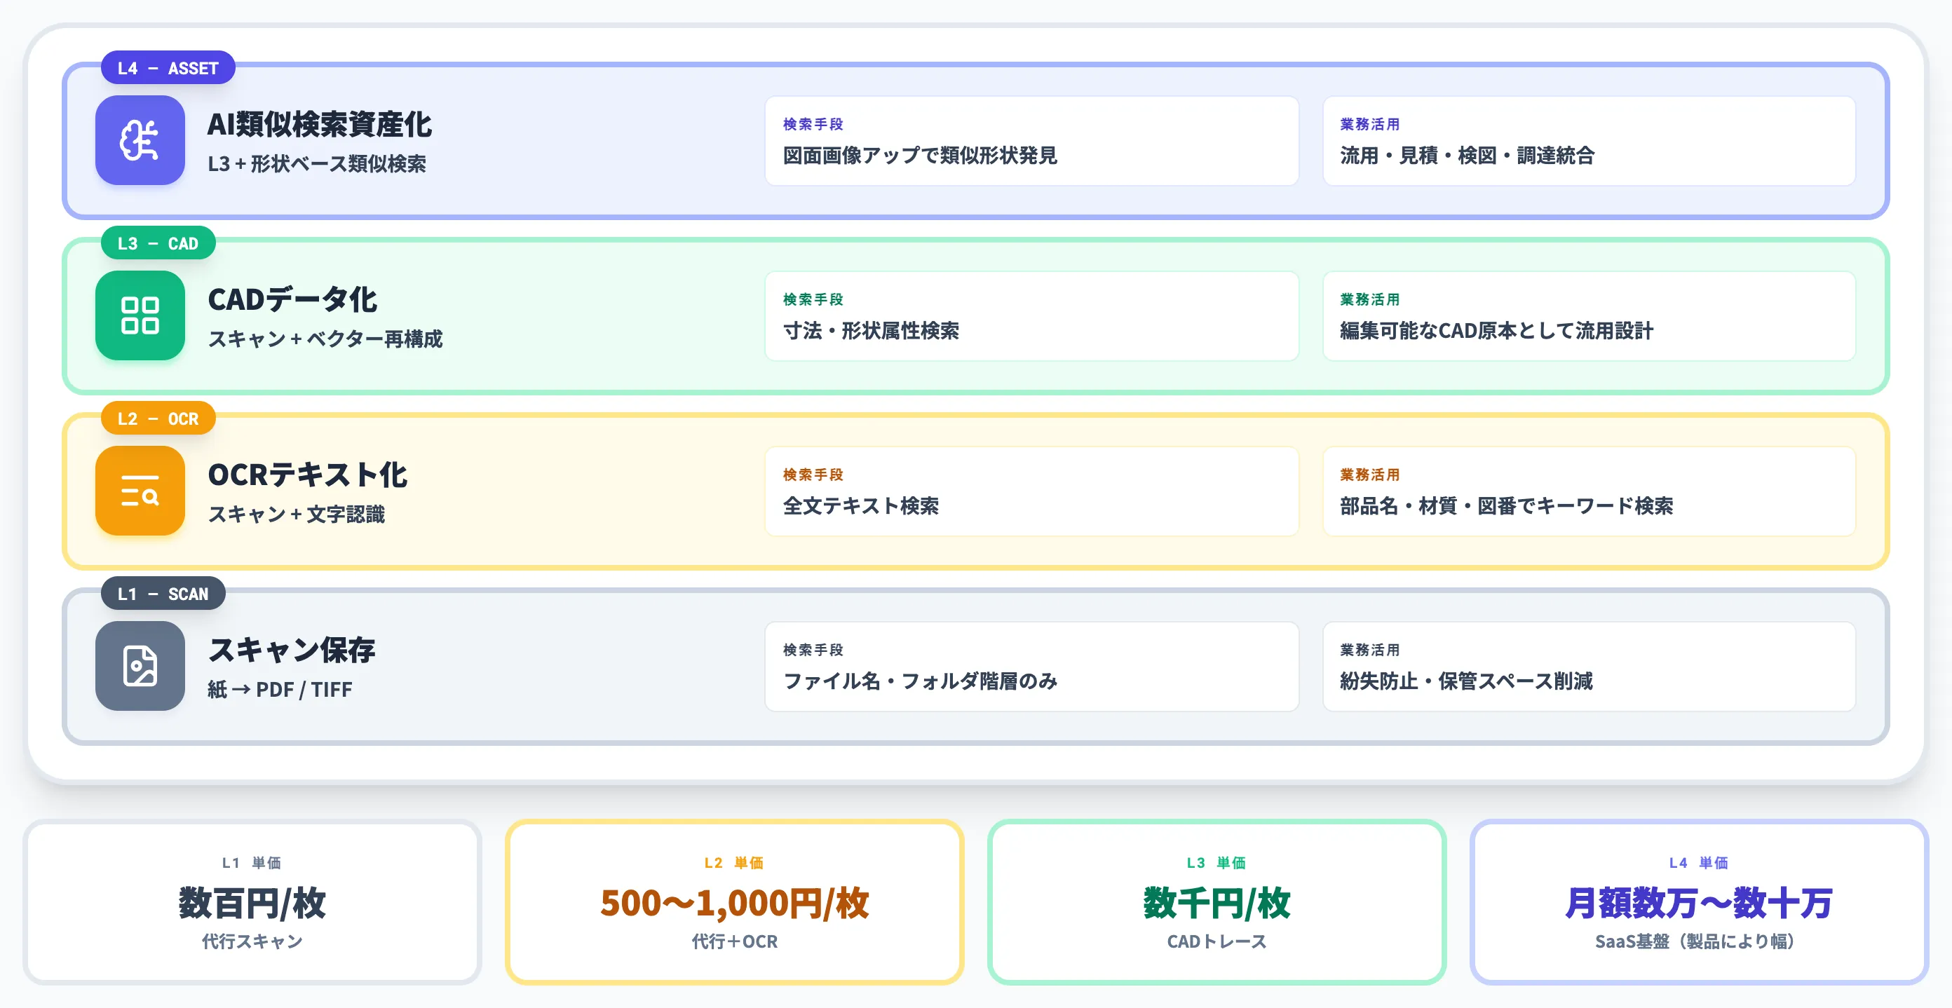Click the AI類似検索資産化 heading
Image resolution: width=1952 pixels, height=1008 pixels.
pos(319,124)
